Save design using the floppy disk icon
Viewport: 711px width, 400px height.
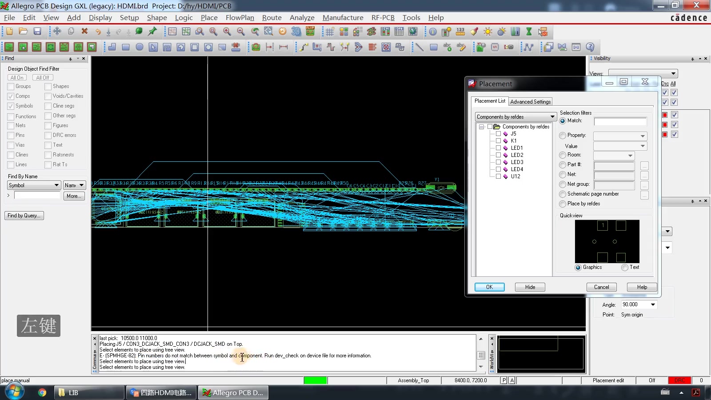point(37,32)
